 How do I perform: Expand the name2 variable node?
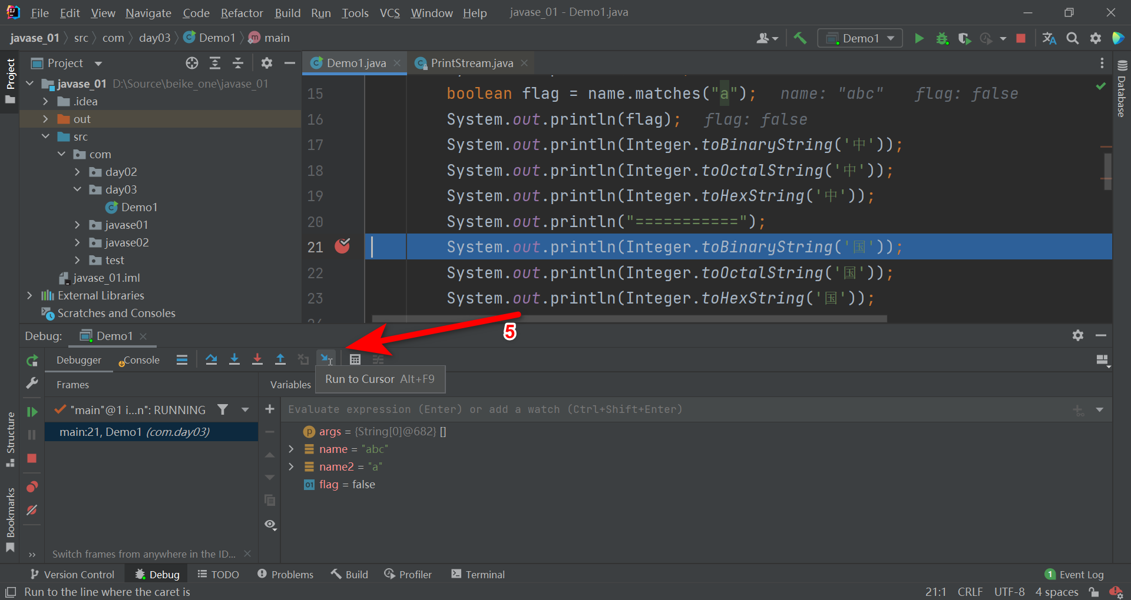tap(291, 466)
